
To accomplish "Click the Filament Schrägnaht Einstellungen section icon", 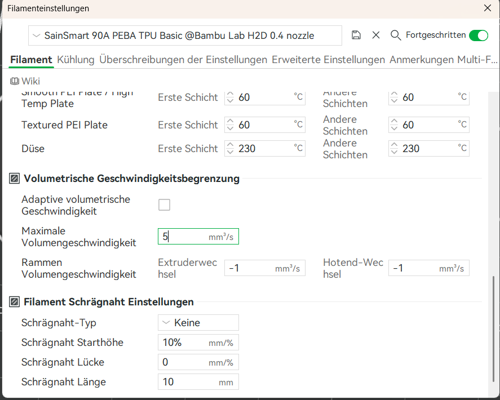I will [15, 302].
